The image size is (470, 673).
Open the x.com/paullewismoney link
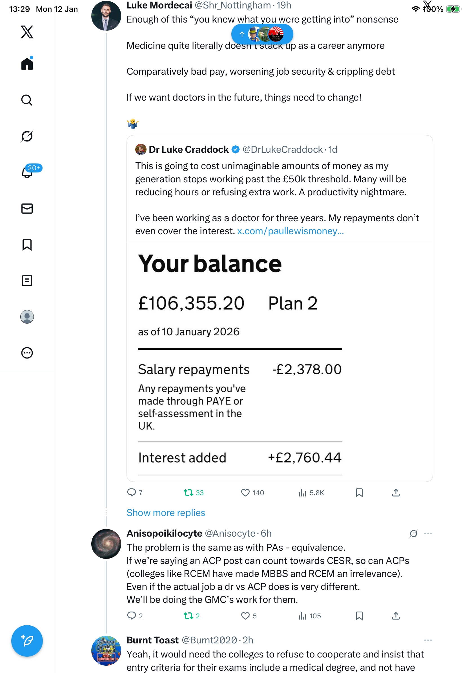[x=291, y=231]
